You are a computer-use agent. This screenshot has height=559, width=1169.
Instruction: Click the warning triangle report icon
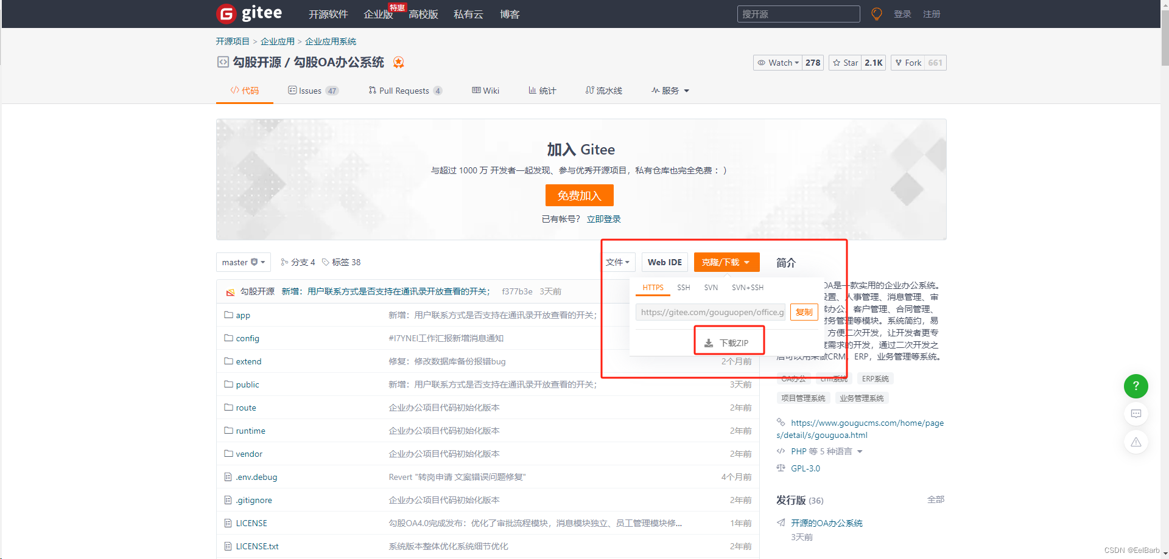pyautogui.click(x=1136, y=442)
